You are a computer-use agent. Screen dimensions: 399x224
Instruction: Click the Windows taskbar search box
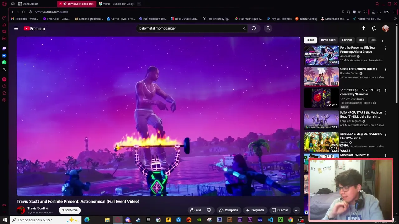coord(46,220)
